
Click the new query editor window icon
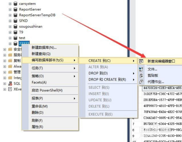tap(141, 61)
